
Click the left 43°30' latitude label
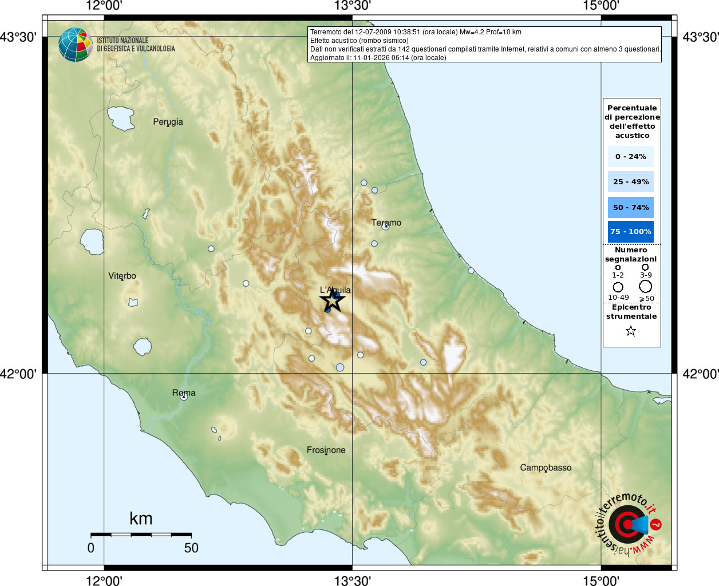tap(18, 37)
